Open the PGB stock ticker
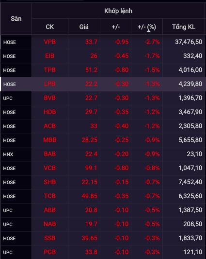This screenshot has width=206, height=259. coord(50,252)
